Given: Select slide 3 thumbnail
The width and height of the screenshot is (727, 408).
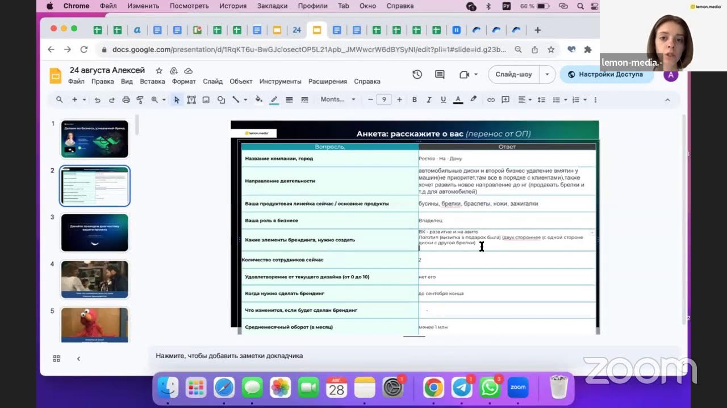Looking at the screenshot, I should [95, 232].
